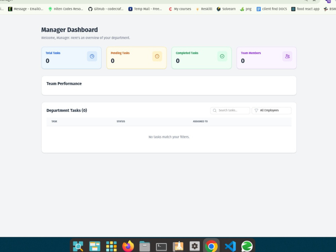Image resolution: width=336 pixels, height=252 pixels.
Task: Open the app grid launcher in the dock
Action: click(112, 246)
